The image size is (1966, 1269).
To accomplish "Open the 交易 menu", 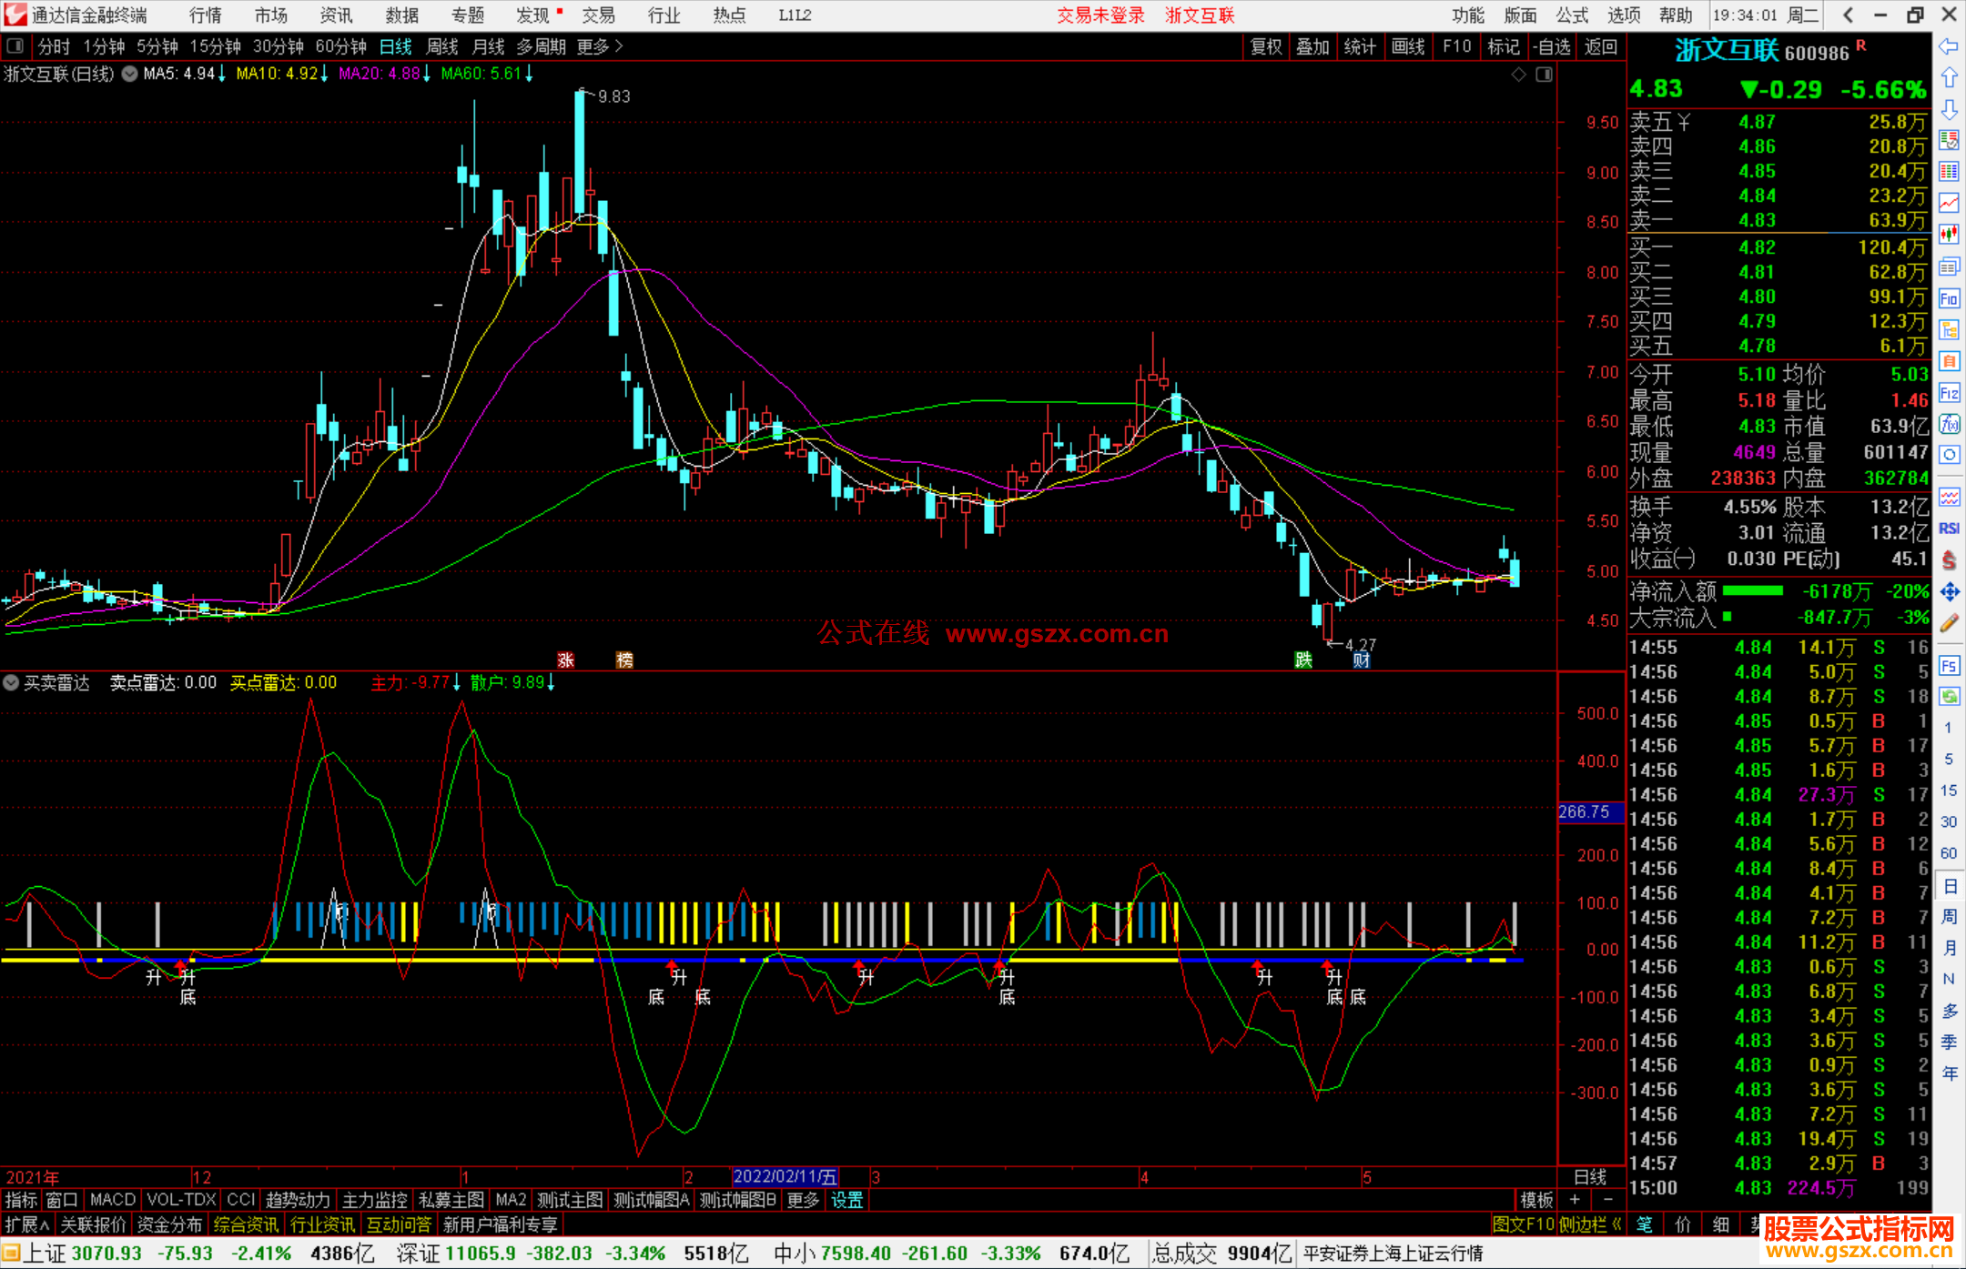I will 599,15.
